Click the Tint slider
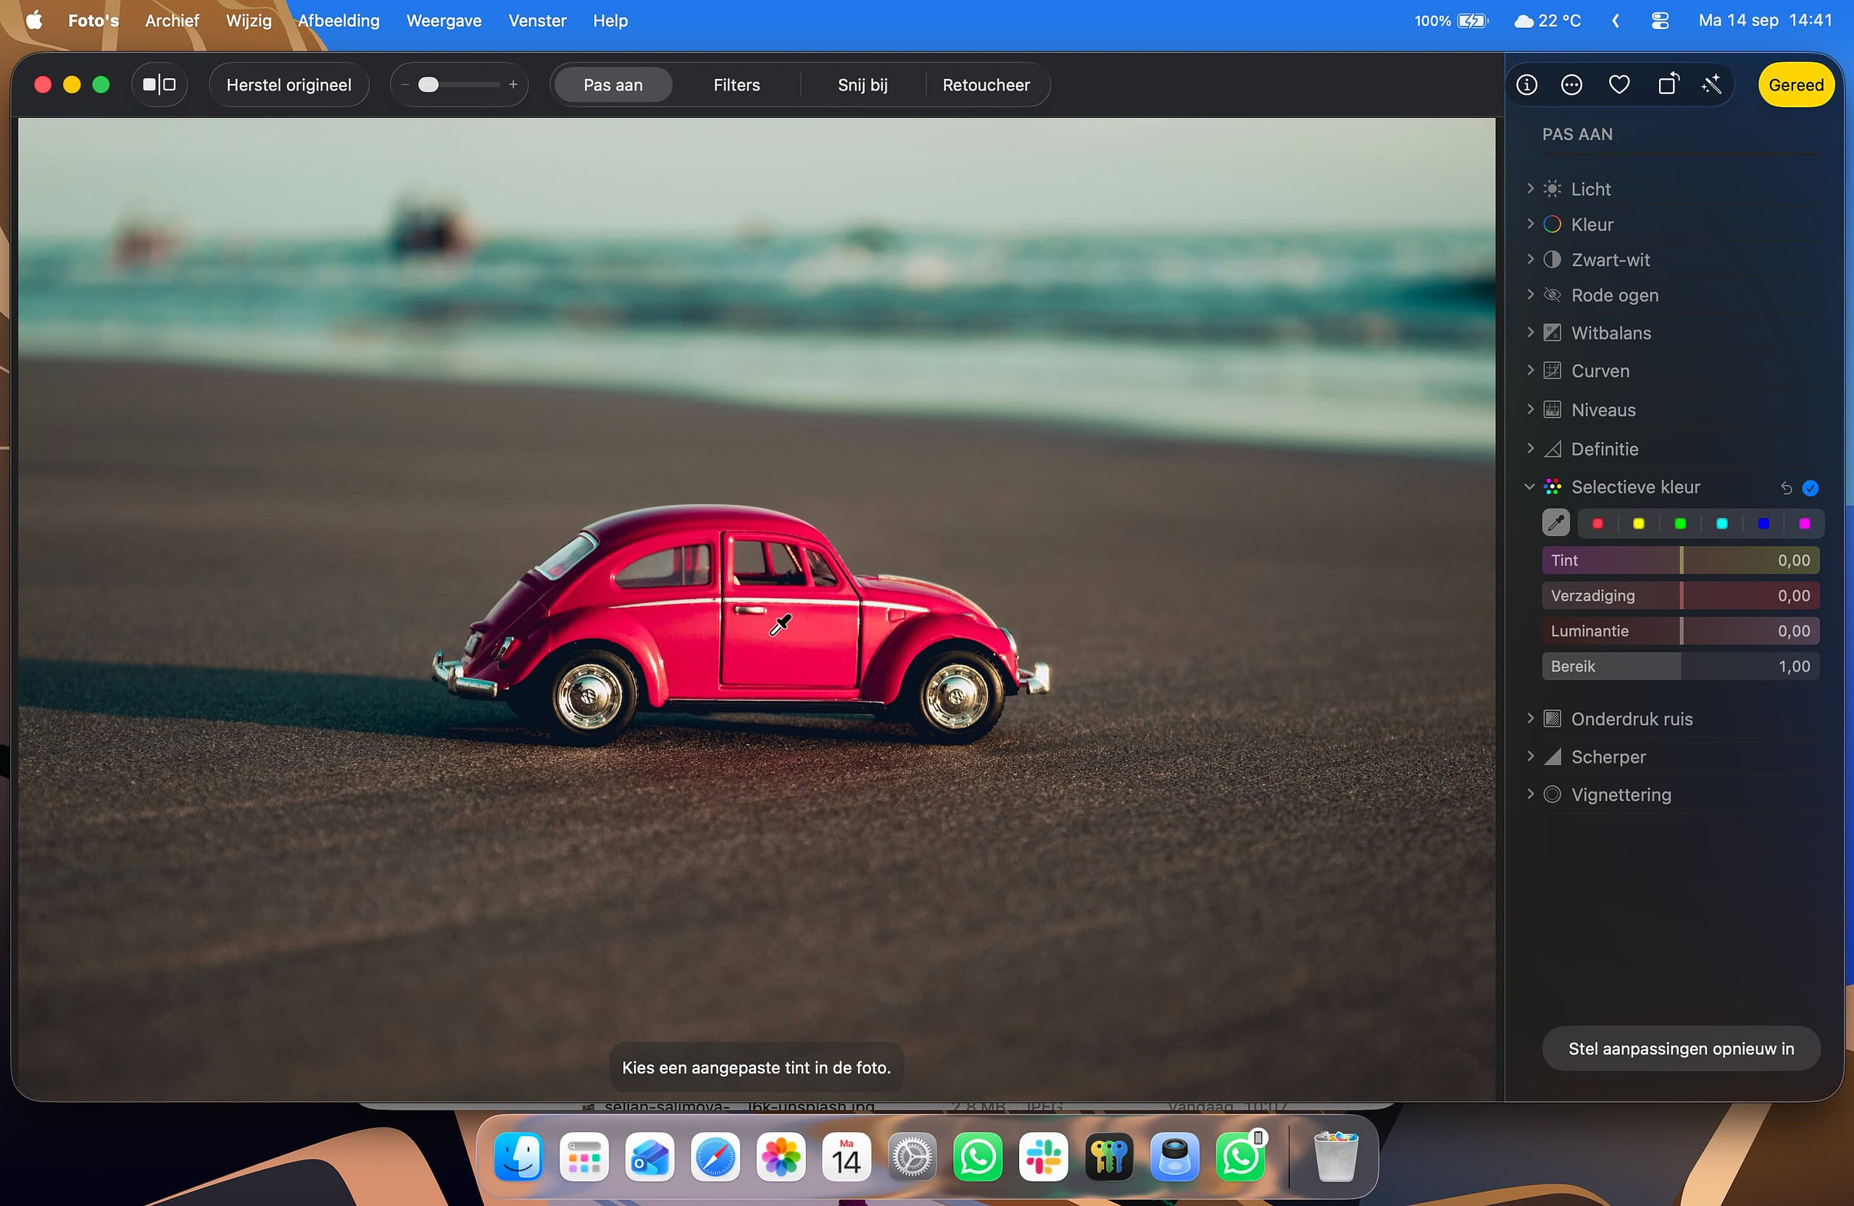1854x1206 pixels. coord(1681,561)
